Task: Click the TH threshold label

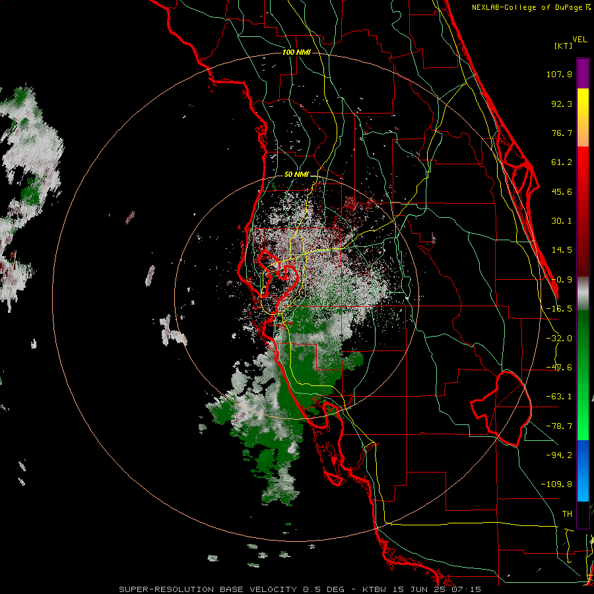Action: [x=567, y=514]
